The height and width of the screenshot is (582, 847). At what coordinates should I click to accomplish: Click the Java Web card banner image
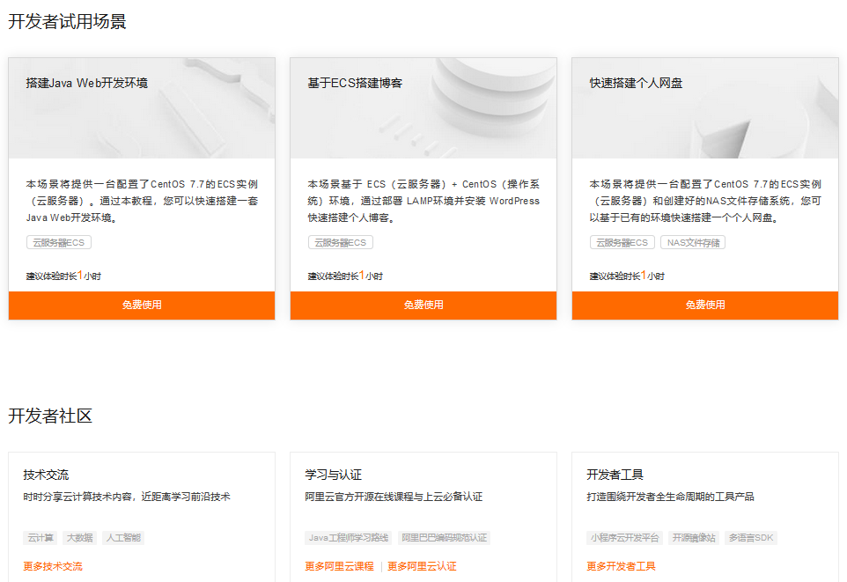coord(142,108)
